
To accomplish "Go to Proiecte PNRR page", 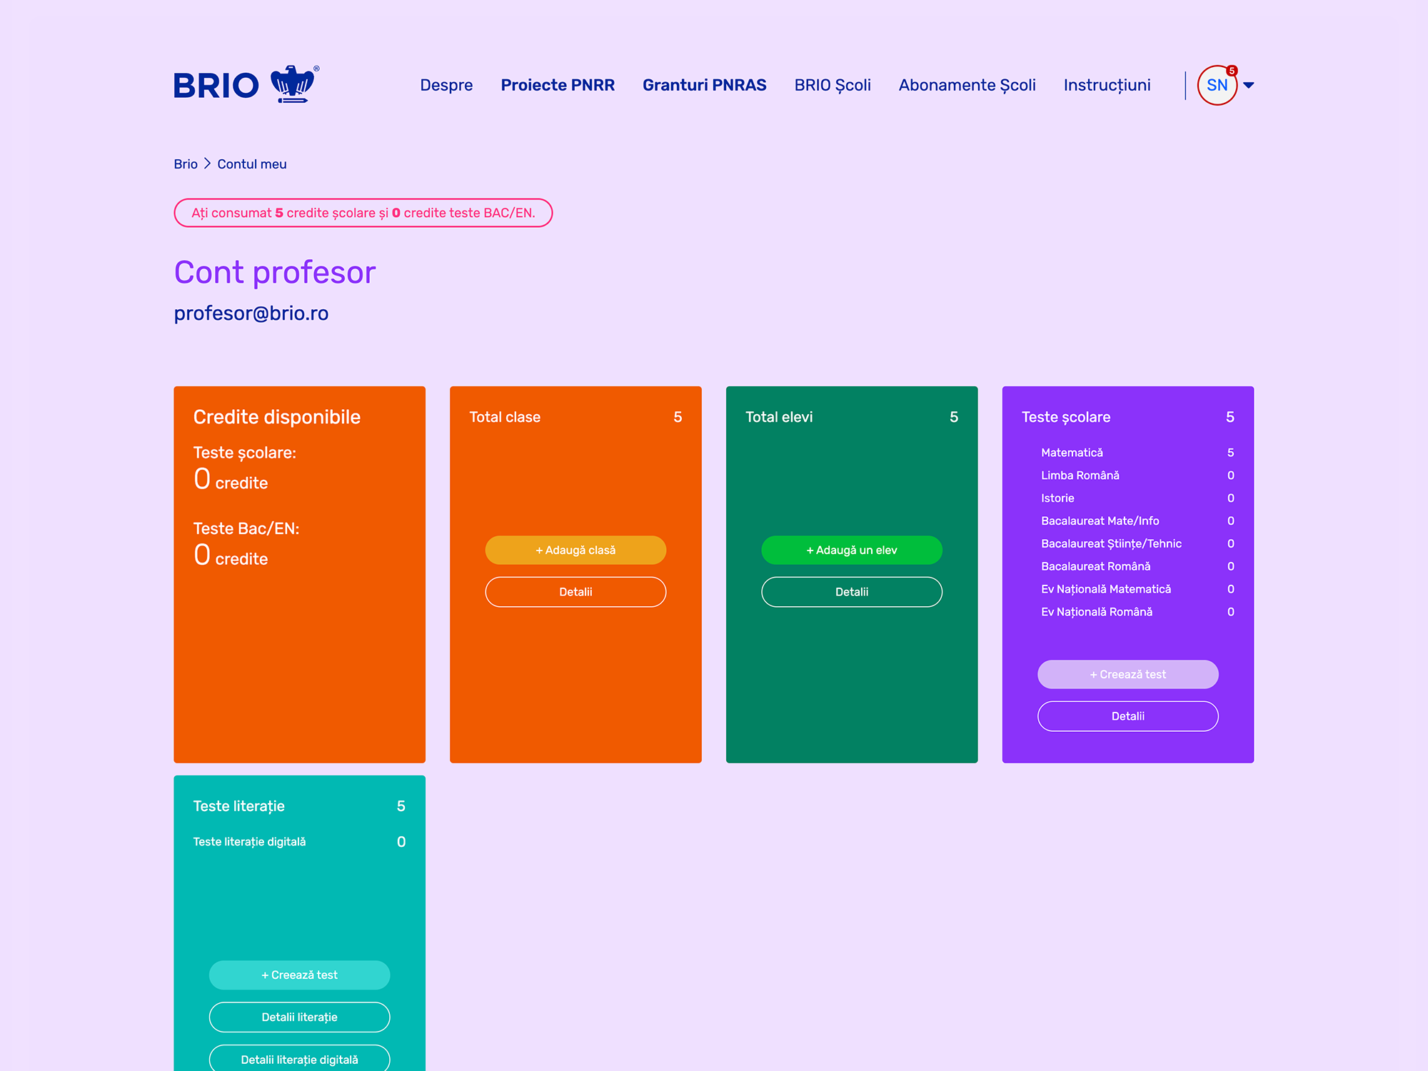I will (x=558, y=85).
